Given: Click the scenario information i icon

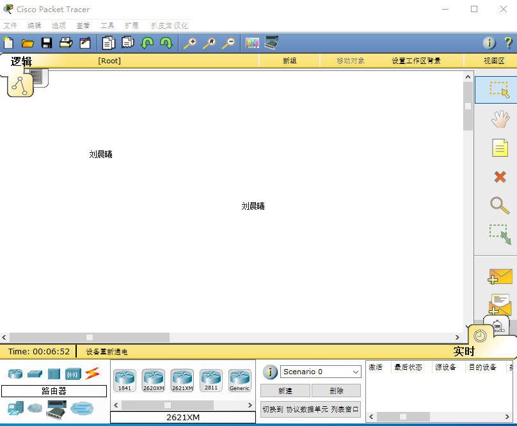Looking at the screenshot, I should tap(270, 372).
